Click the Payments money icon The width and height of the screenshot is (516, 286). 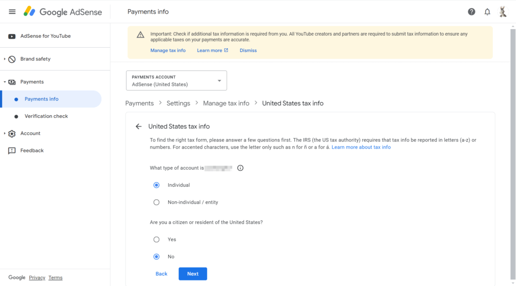coord(12,82)
